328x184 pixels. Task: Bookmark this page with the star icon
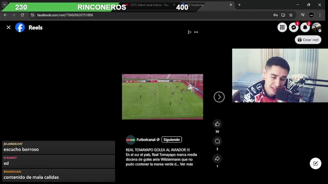pos(291,15)
